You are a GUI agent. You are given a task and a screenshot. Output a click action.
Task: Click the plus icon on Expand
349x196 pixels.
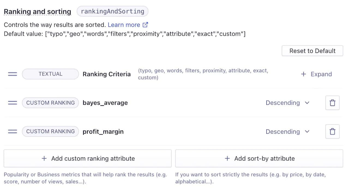coord(303,74)
